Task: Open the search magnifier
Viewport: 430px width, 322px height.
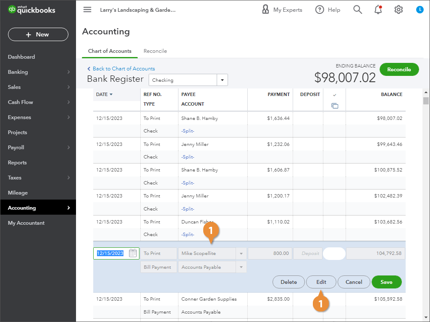Action: click(x=357, y=10)
